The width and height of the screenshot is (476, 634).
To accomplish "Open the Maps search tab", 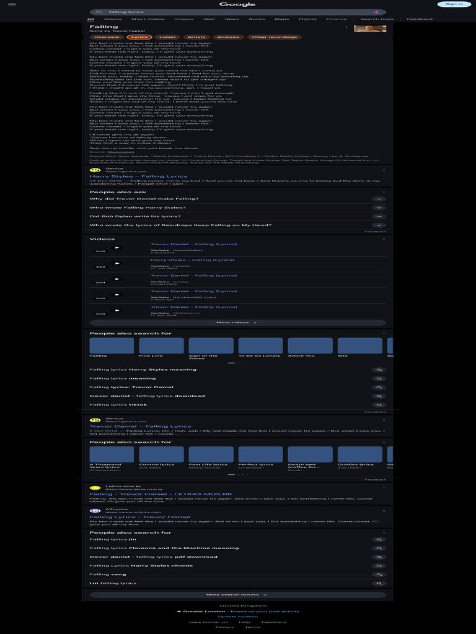I will 282,19.
